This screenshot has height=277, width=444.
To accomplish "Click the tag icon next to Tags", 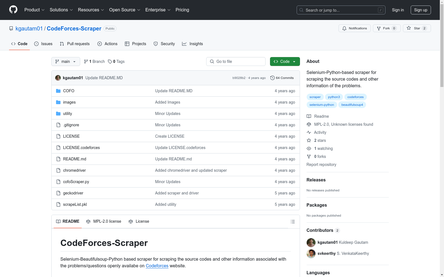I will pyautogui.click(x=110, y=61).
